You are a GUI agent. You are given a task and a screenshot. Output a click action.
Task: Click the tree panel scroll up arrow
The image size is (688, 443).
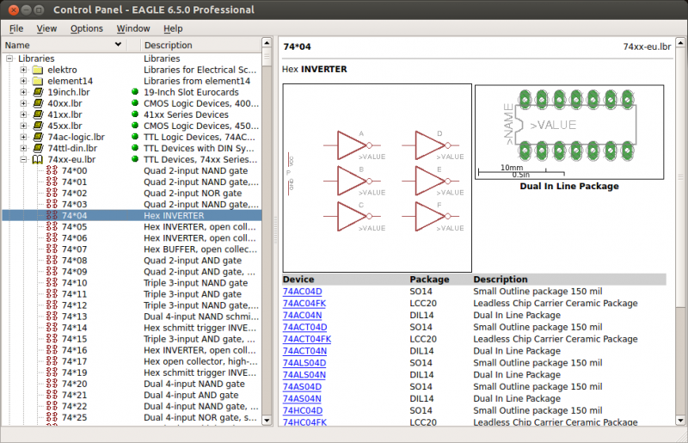pos(267,43)
